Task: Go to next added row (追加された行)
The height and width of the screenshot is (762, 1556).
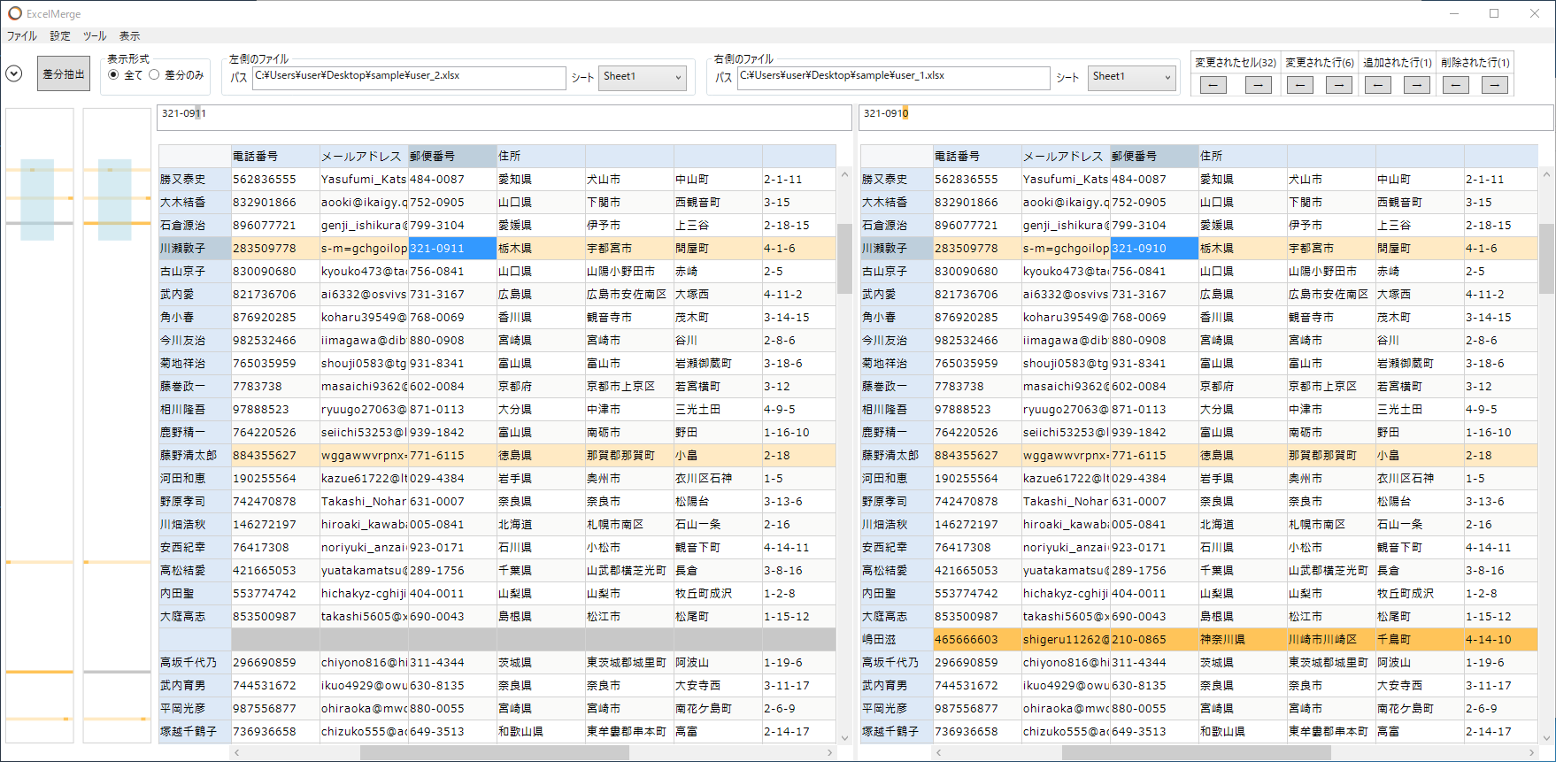Action: pos(1417,85)
